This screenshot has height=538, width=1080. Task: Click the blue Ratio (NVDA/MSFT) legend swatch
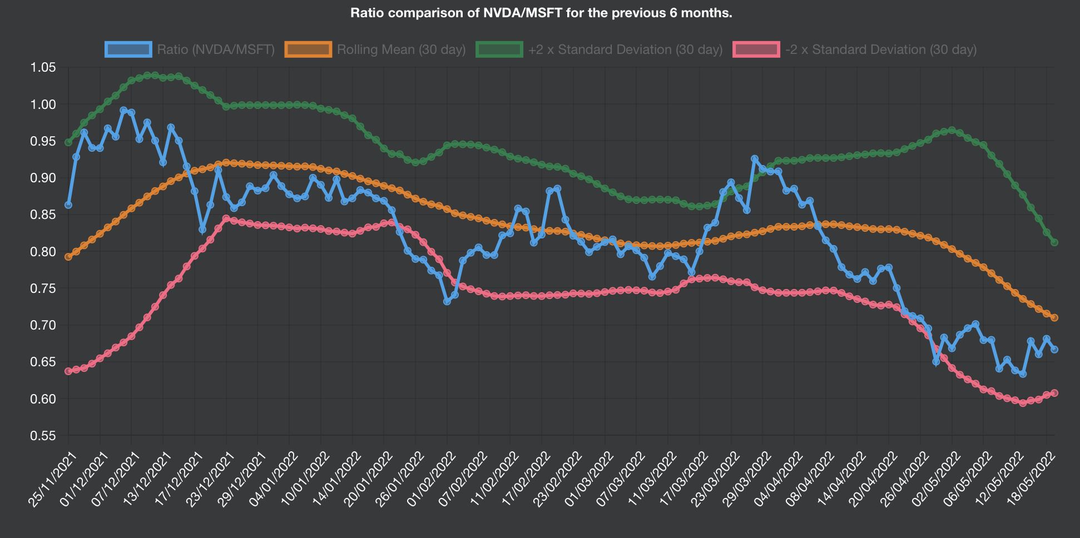(x=128, y=49)
